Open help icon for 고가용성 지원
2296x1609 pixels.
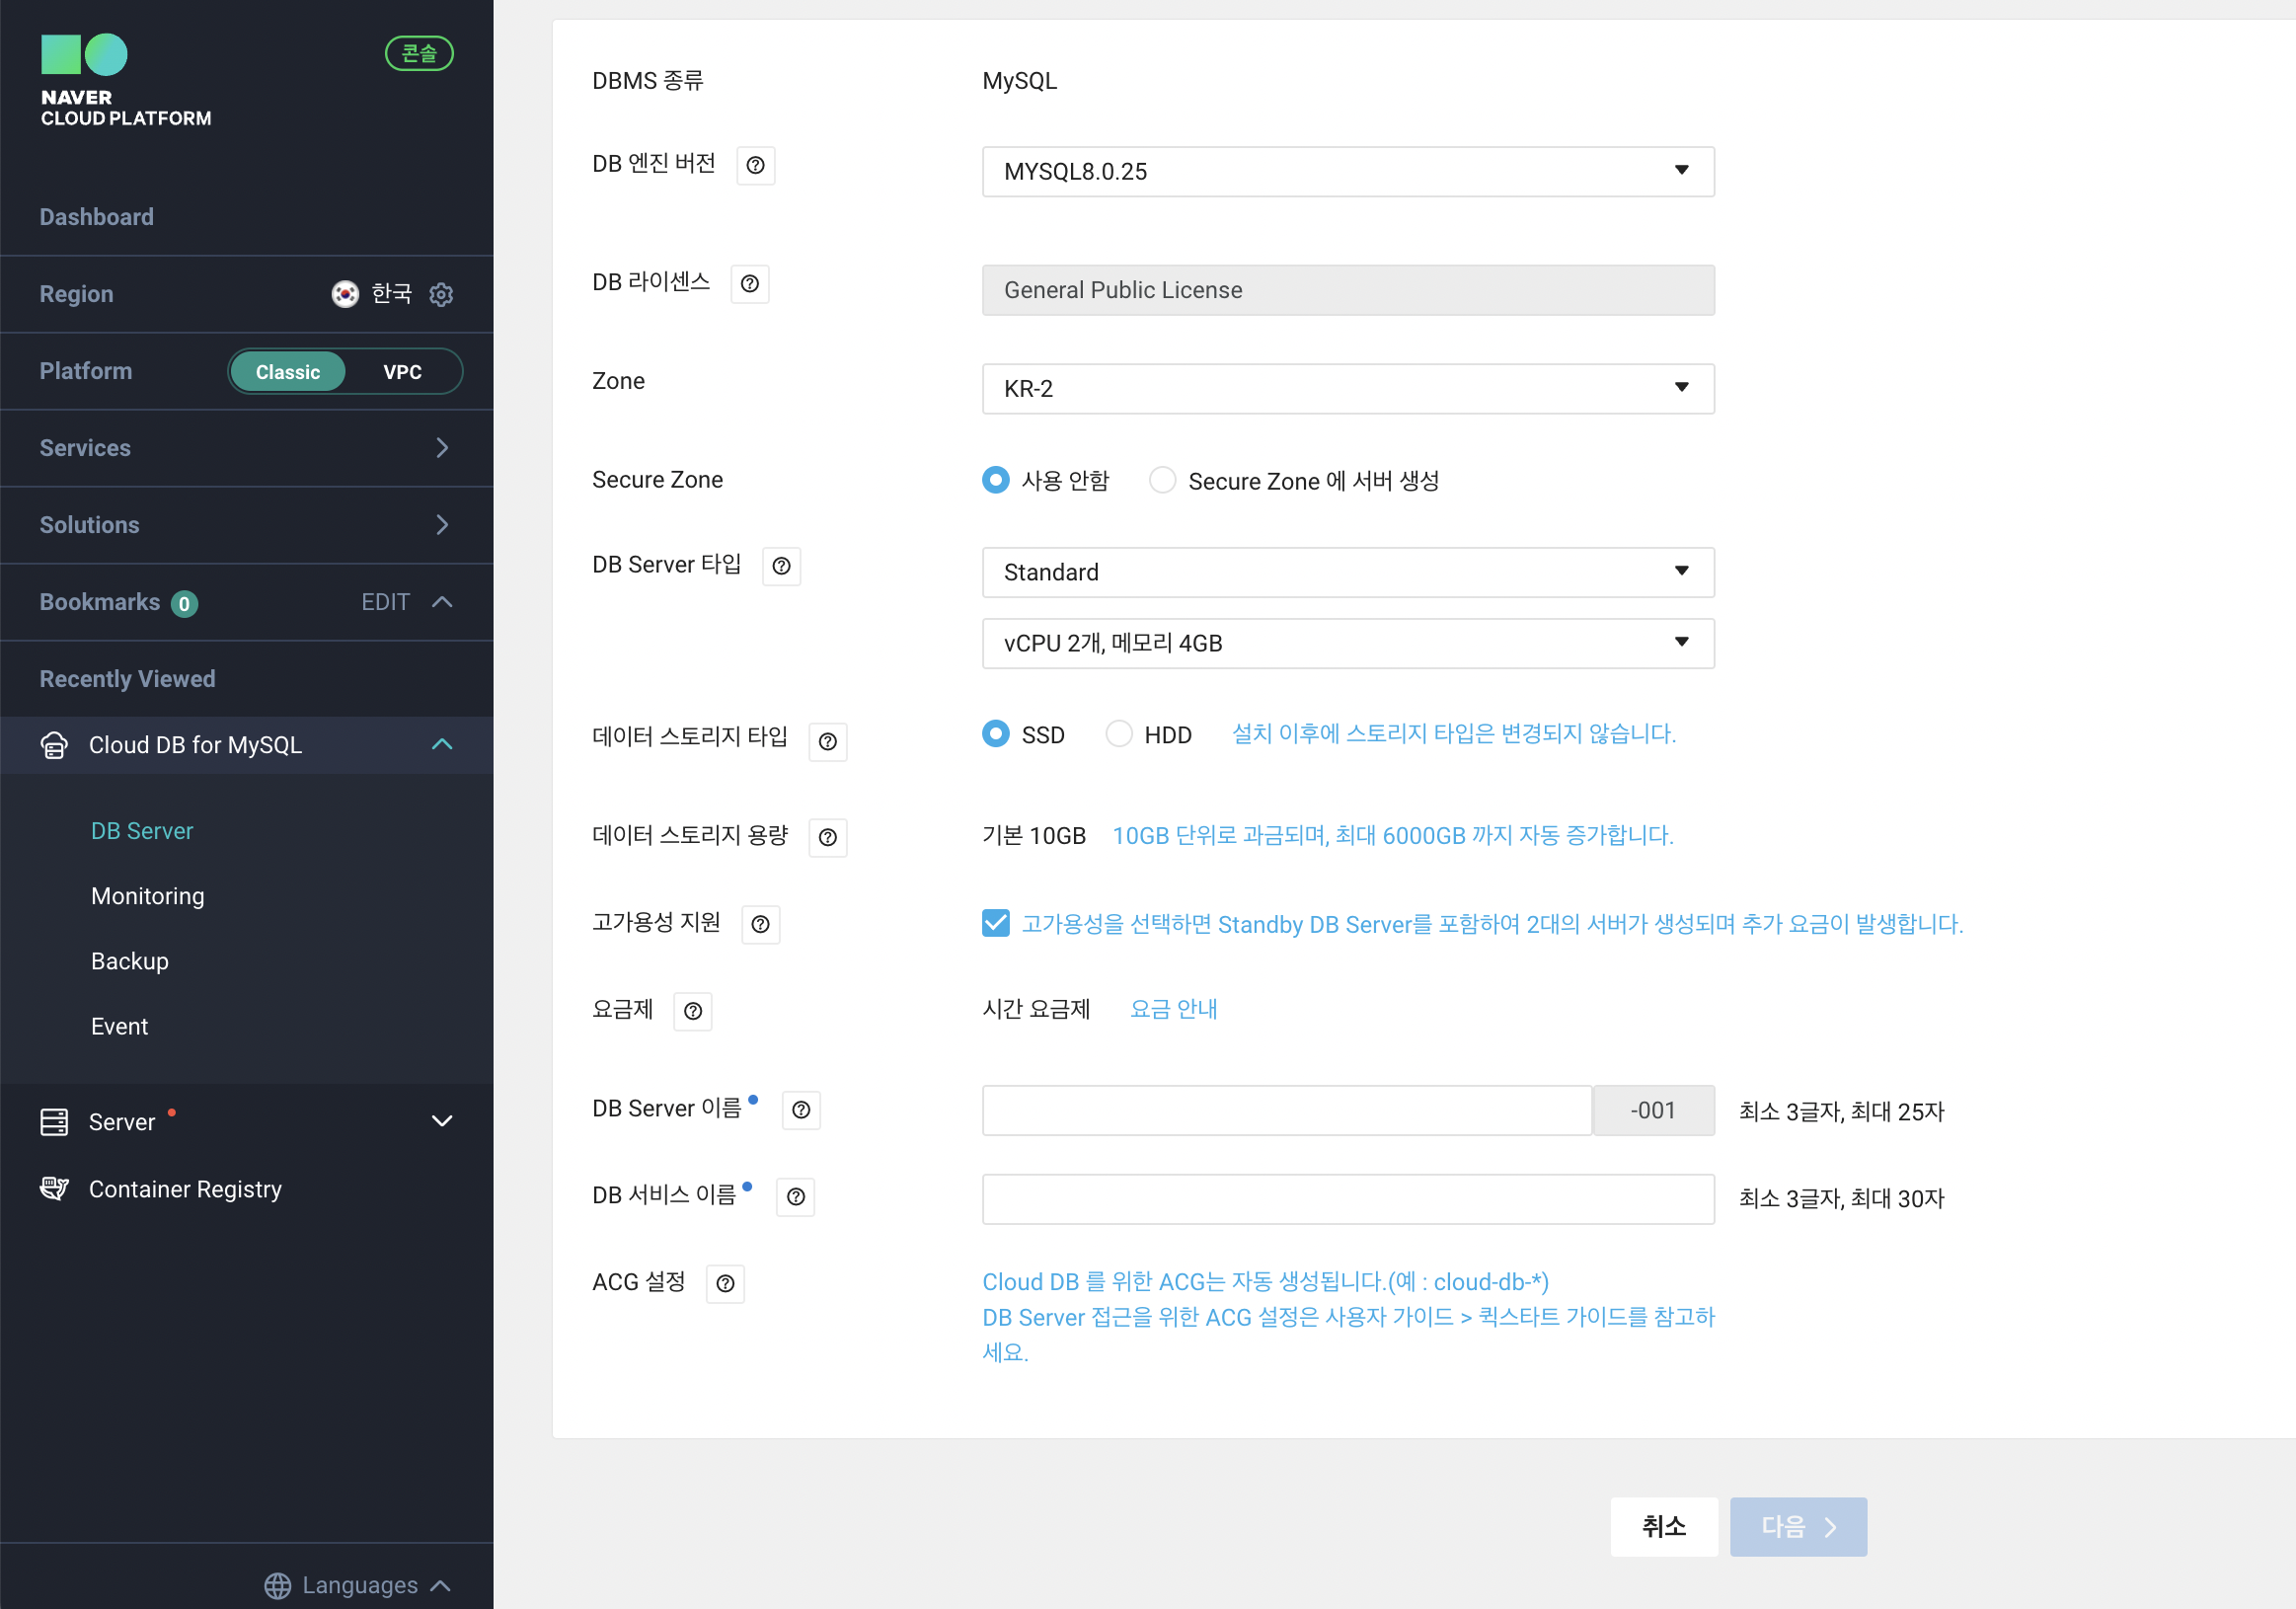(x=760, y=924)
